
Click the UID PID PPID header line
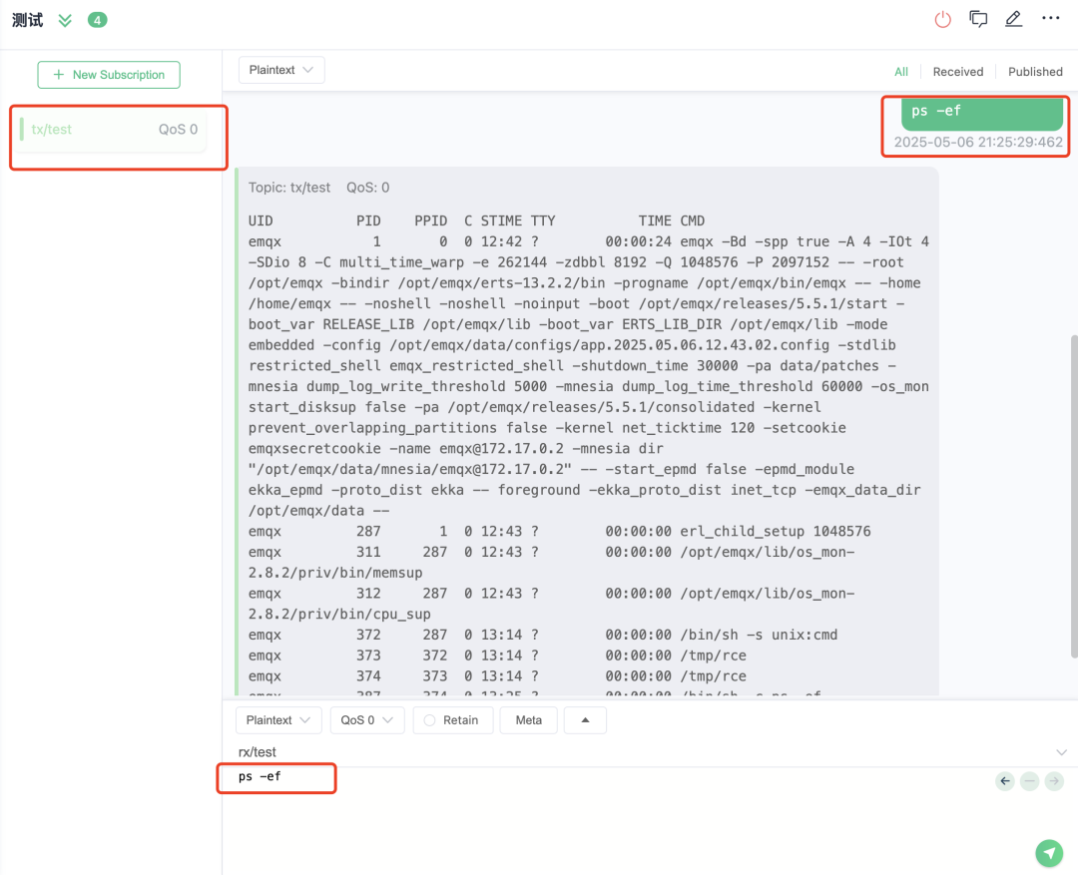[x=476, y=220]
